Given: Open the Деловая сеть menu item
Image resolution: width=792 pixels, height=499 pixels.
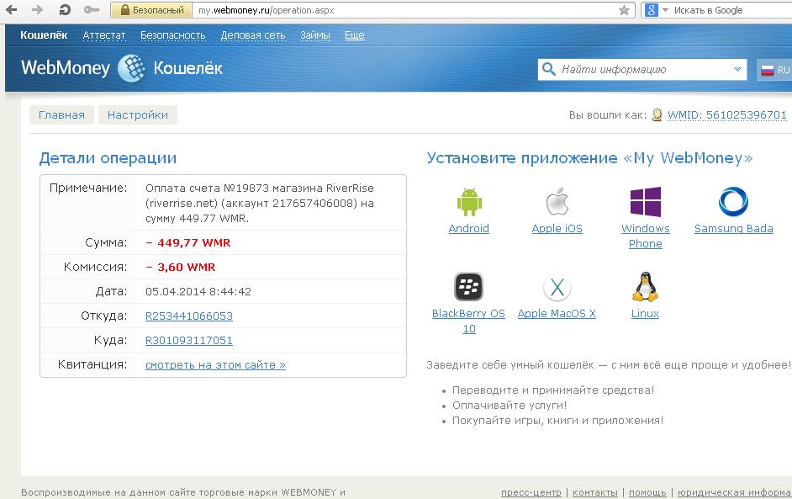Looking at the screenshot, I should [x=252, y=35].
